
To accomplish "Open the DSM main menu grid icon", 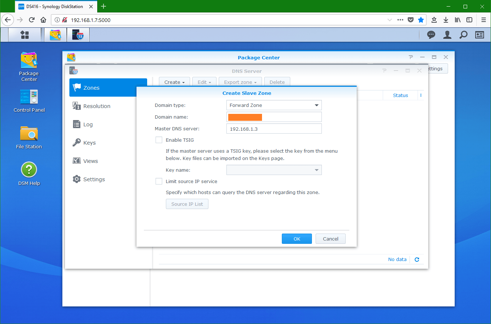I will 25,35.
